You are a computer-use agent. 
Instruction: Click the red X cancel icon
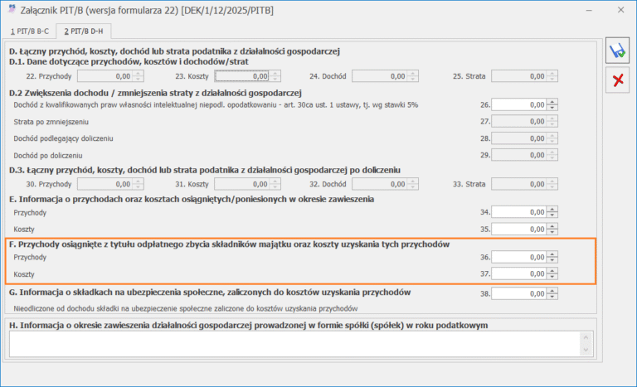tap(618, 80)
